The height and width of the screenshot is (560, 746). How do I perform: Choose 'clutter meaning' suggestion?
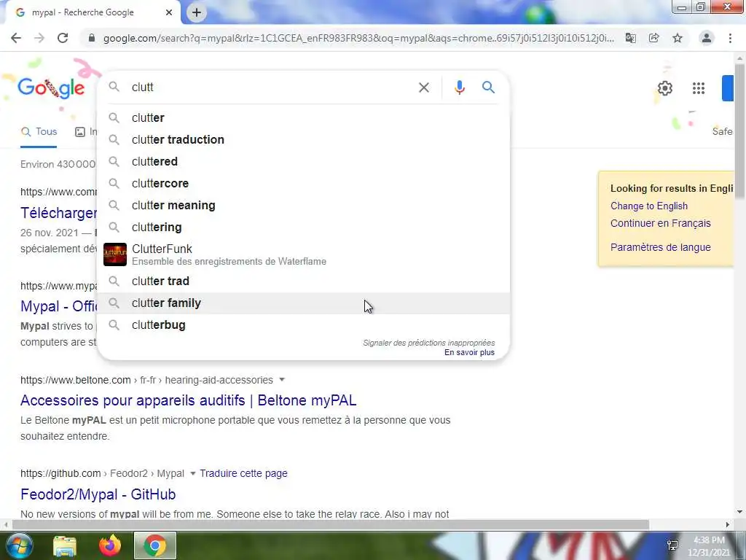tap(303, 205)
